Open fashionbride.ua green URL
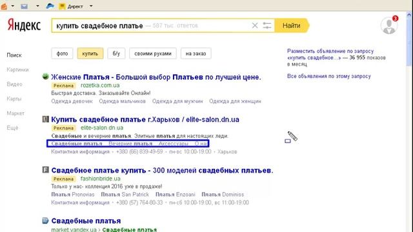This screenshot has width=413, height=232. pos(101,179)
